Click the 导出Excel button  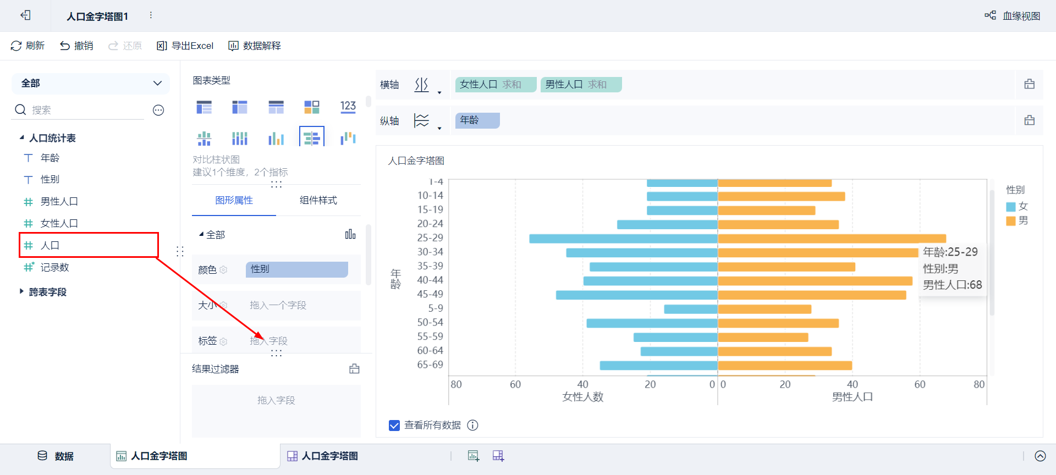pos(185,46)
